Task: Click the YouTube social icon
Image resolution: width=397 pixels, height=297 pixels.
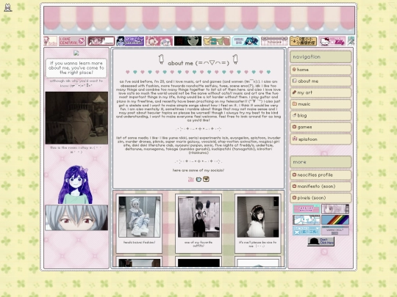Action: (191, 180)
